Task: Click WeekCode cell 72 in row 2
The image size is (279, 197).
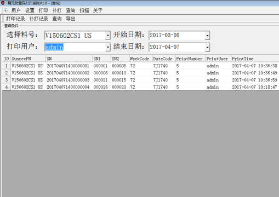Action: point(141,73)
